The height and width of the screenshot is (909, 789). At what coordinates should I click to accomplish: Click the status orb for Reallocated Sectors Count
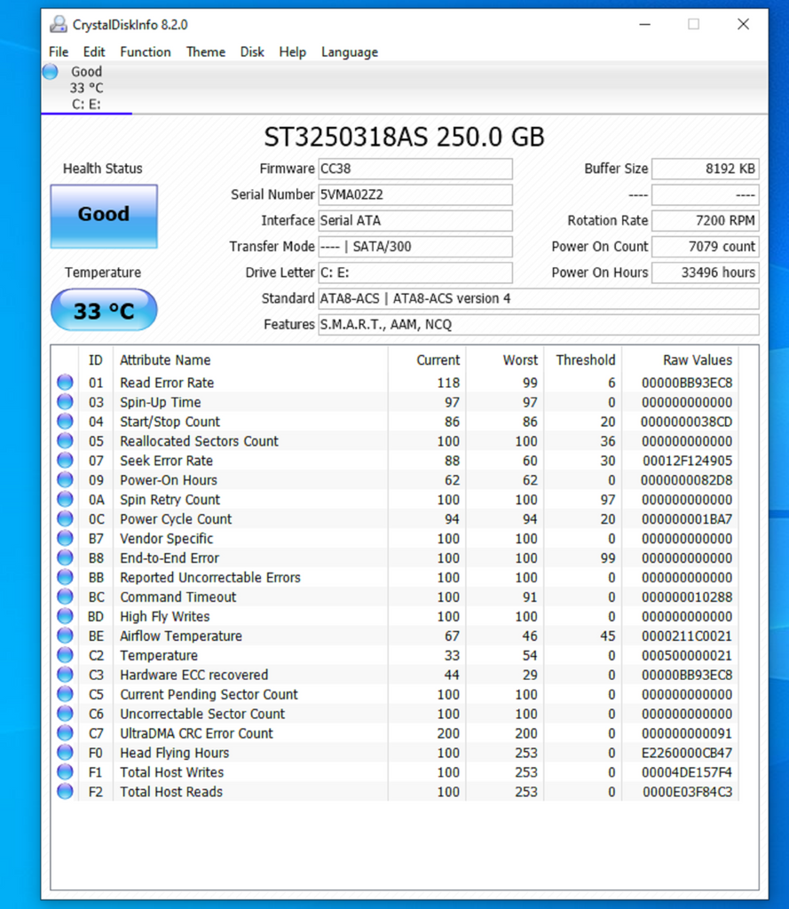point(65,440)
